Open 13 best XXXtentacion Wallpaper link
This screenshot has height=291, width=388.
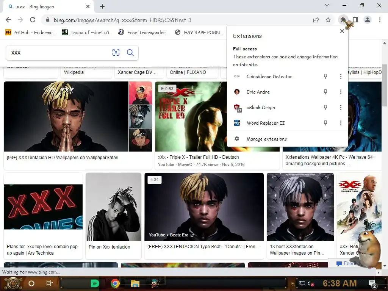coord(297,250)
